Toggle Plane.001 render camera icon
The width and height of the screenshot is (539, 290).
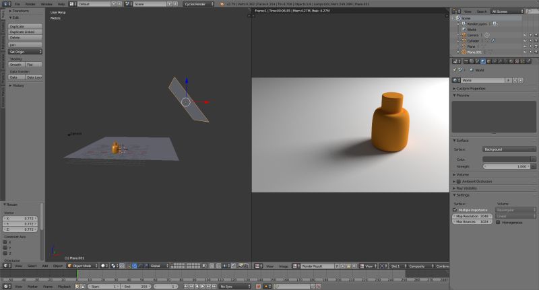[536, 52]
